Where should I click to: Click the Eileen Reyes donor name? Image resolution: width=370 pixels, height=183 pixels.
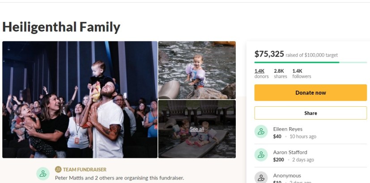point(289,129)
